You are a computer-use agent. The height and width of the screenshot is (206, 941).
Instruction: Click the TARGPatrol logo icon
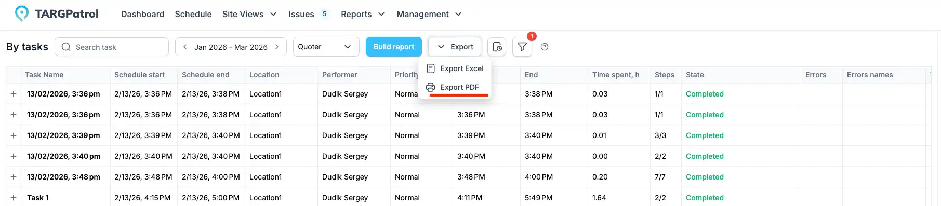22,13
